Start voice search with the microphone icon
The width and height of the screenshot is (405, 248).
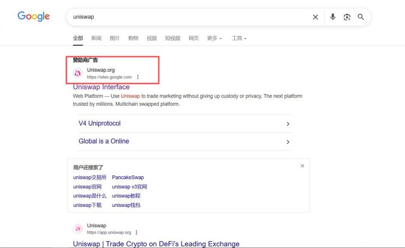click(x=333, y=17)
